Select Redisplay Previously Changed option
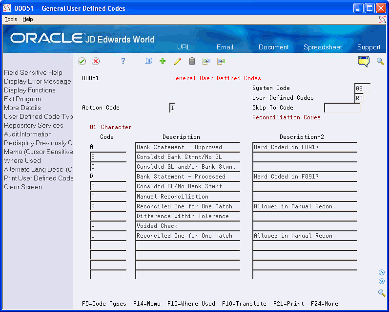Screen dimensions: 389x312 click(38, 143)
